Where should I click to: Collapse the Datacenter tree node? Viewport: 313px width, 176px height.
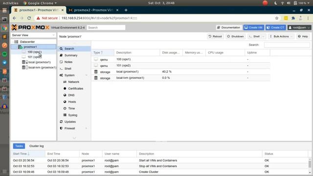[x=13, y=42]
